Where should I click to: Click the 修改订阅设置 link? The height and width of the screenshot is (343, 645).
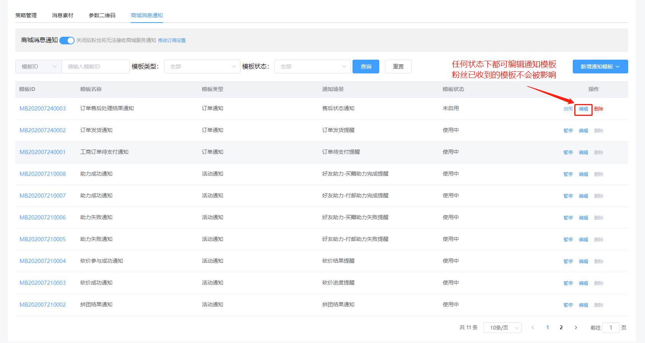click(x=172, y=41)
